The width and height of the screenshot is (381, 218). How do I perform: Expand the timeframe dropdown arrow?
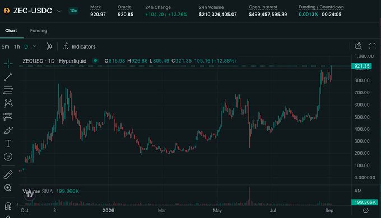(x=35, y=46)
